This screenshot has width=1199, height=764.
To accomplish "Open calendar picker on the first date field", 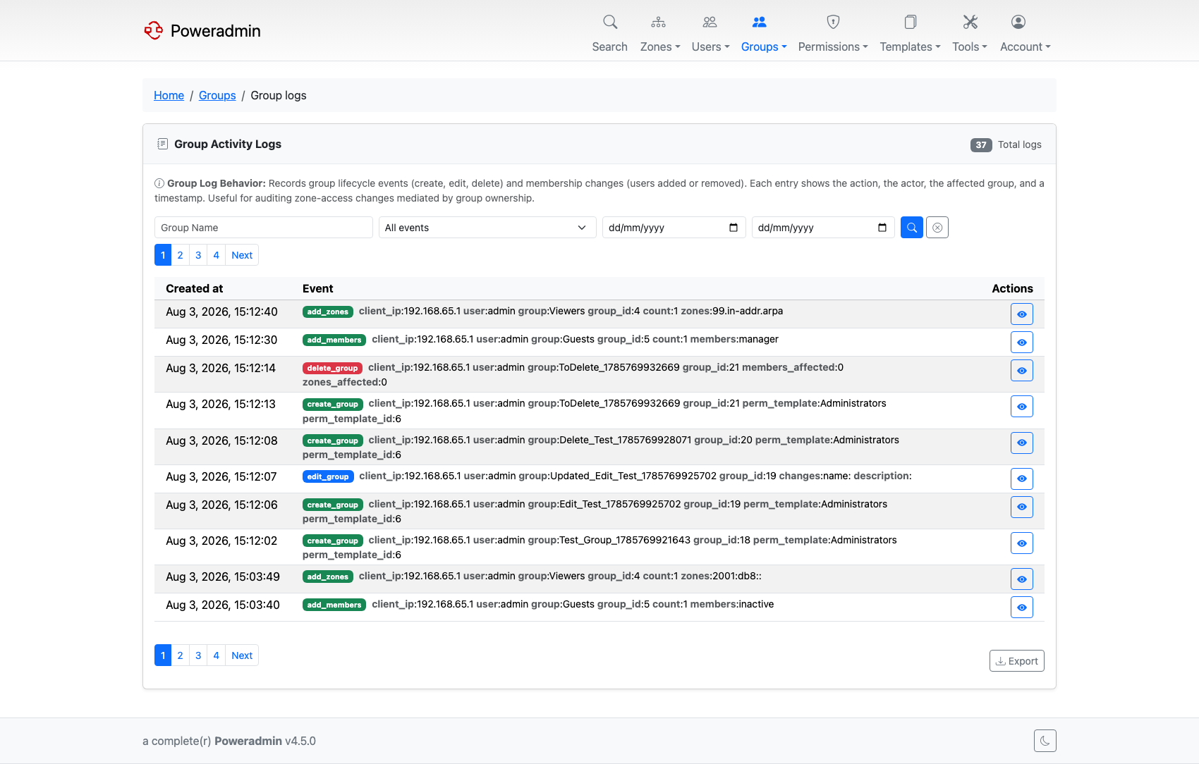I will [x=734, y=228].
